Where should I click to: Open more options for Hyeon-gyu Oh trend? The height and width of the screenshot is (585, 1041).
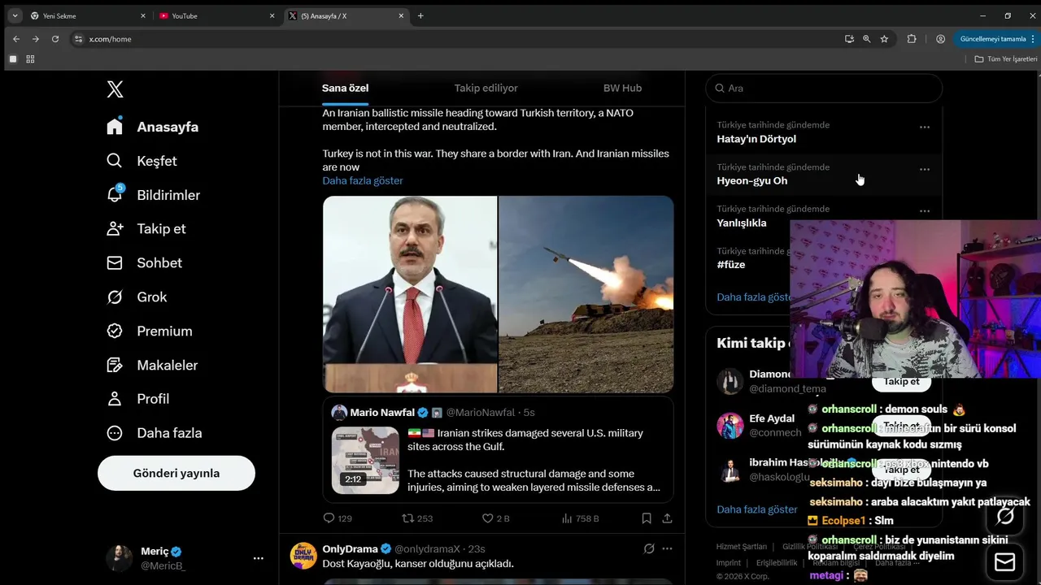[x=924, y=170]
